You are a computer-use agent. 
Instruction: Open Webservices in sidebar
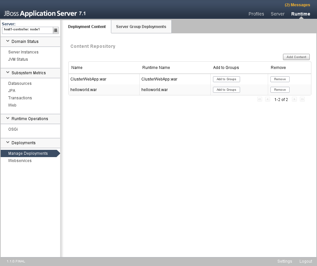[x=20, y=161]
